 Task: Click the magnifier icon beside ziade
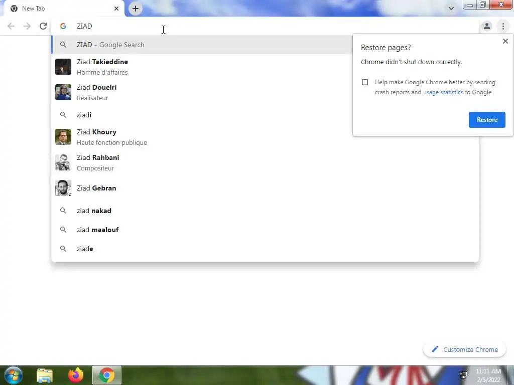(63, 249)
